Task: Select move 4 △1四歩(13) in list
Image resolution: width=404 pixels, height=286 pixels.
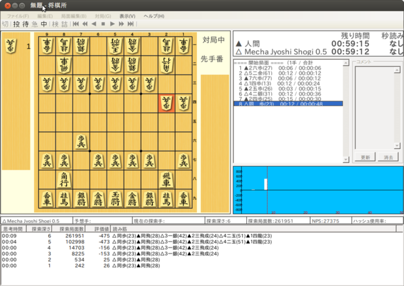Action: coord(288,84)
